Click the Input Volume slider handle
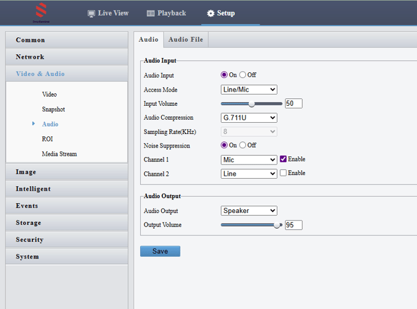This screenshot has height=309, width=417. 251,104
